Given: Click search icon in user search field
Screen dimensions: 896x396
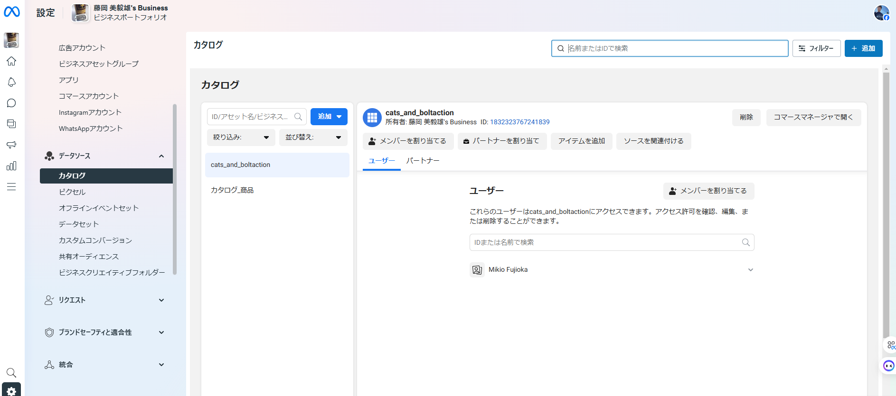Looking at the screenshot, I should [x=746, y=242].
